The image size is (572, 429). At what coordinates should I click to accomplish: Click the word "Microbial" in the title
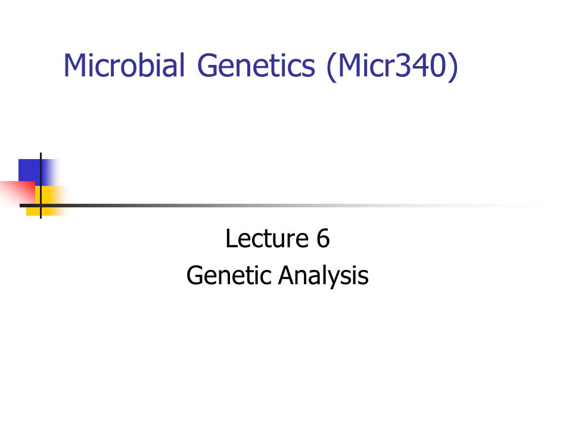tap(125, 66)
